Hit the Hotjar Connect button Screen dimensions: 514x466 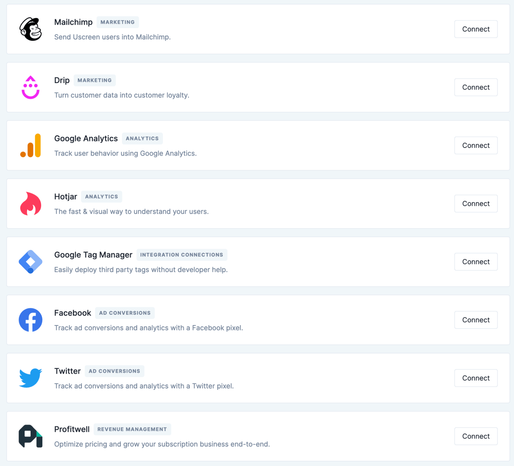476,204
